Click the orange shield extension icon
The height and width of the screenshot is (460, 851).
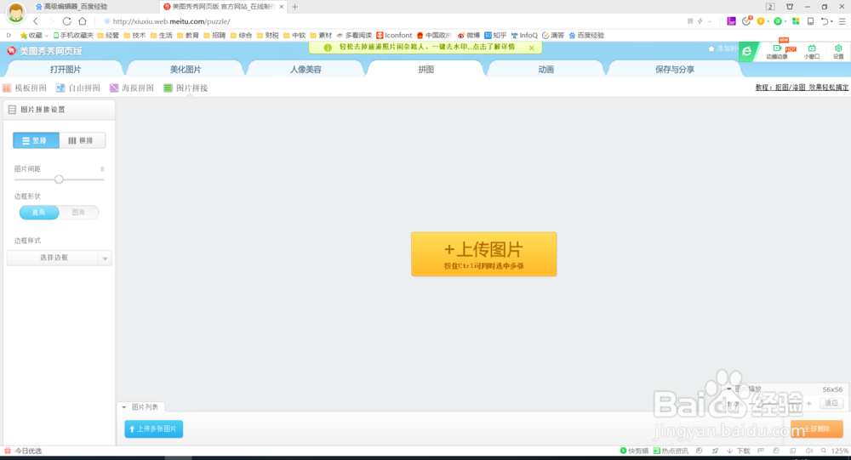pyautogui.click(x=761, y=21)
